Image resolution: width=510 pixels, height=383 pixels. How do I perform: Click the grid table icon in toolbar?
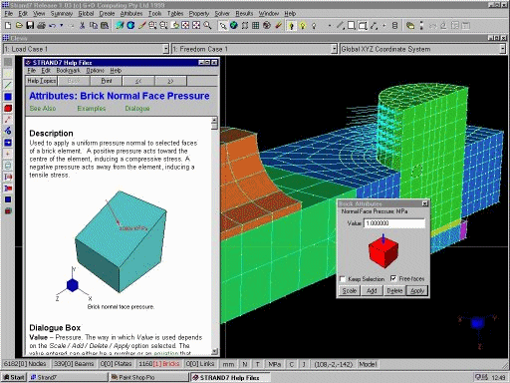tap(255, 25)
